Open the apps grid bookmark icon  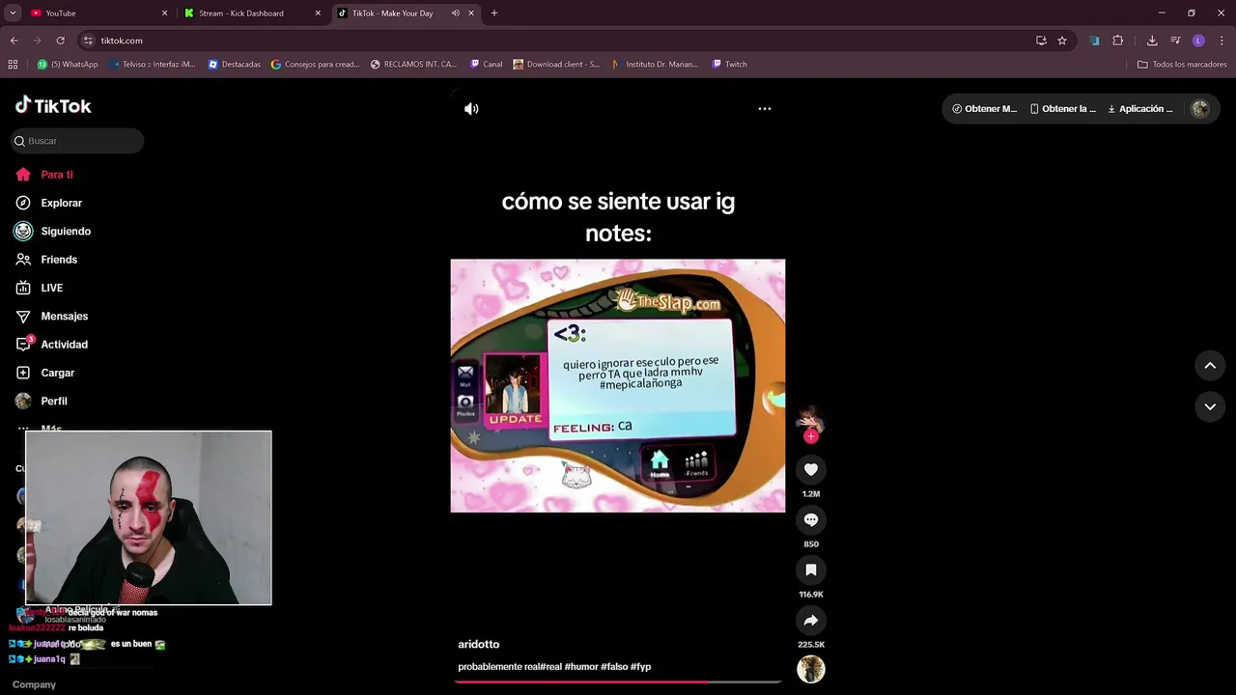tap(13, 65)
